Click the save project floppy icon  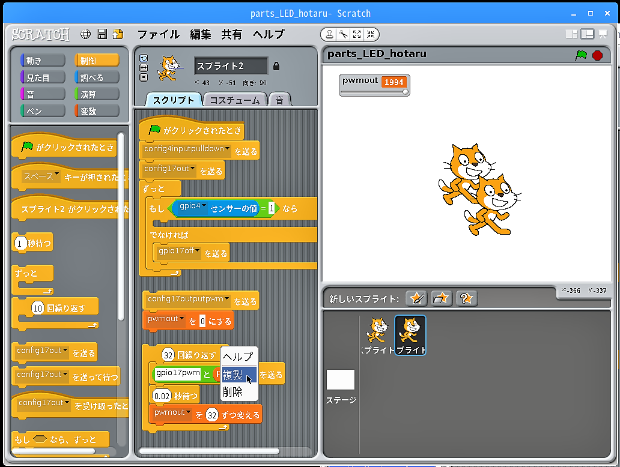[x=102, y=34]
